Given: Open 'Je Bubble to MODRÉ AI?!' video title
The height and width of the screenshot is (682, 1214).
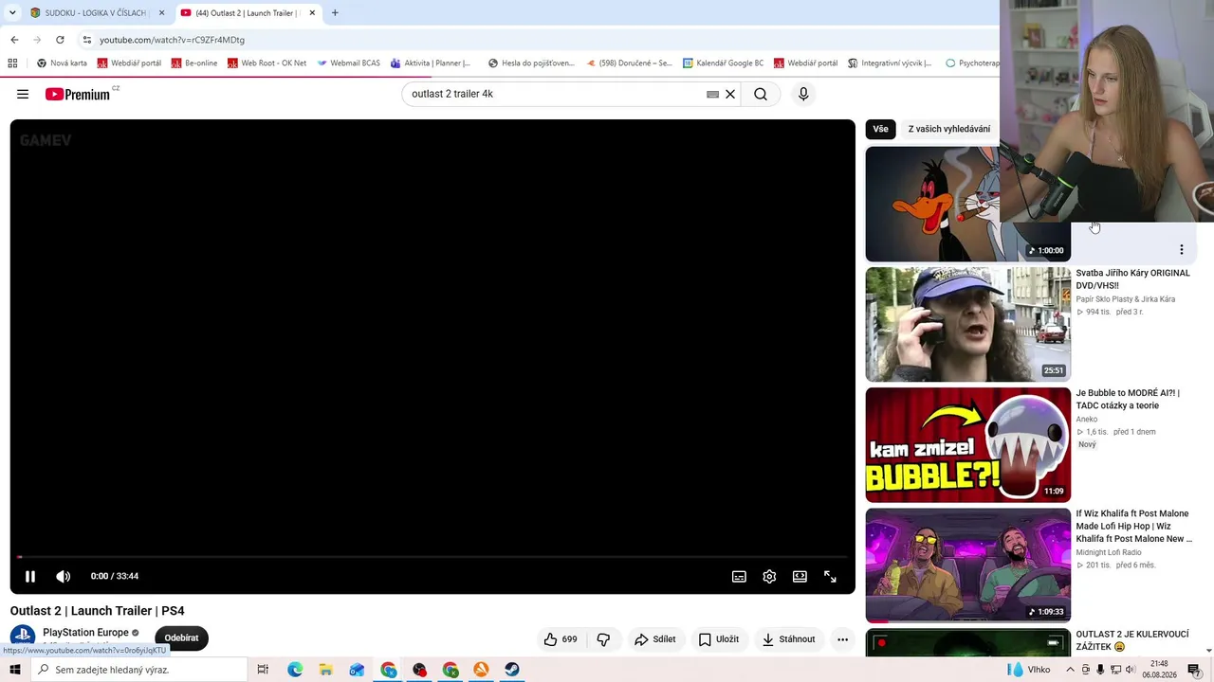Looking at the screenshot, I should coord(1128,400).
